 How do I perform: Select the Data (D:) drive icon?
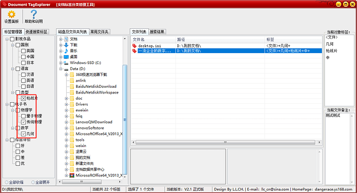[x=66, y=69]
